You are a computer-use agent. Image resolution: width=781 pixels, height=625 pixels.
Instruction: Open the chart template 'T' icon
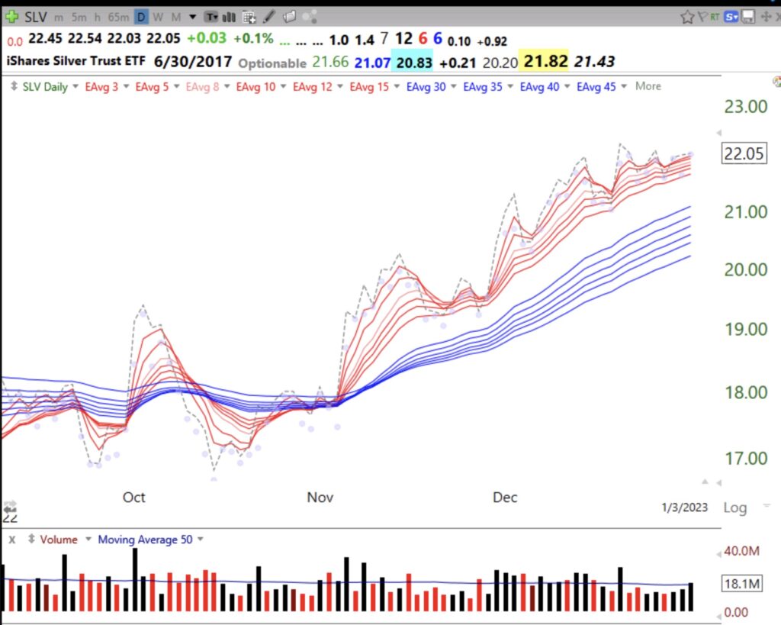pyautogui.click(x=211, y=16)
